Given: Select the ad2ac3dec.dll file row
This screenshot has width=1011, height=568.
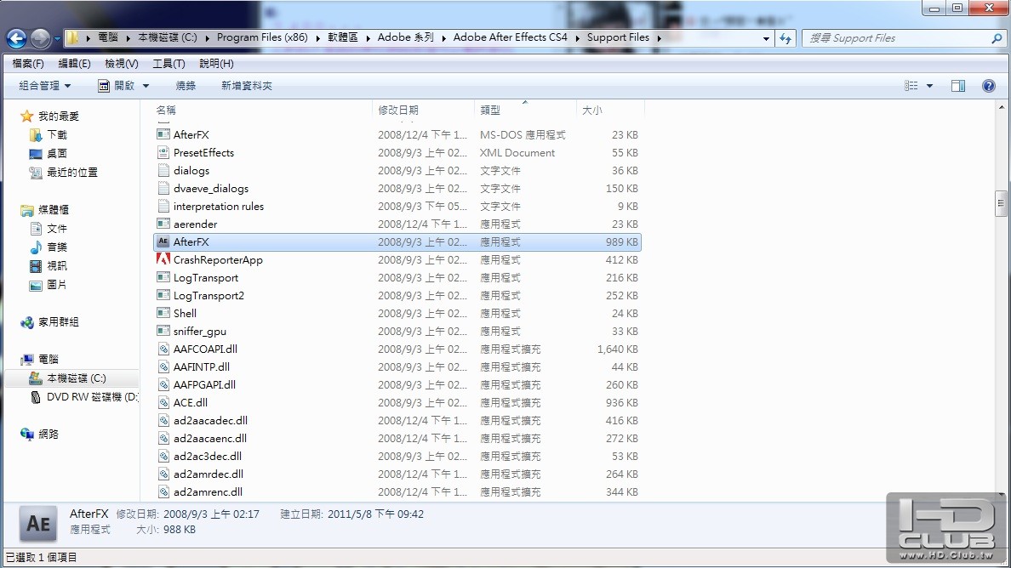Looking at the screenshot, I should coord(397,456).
